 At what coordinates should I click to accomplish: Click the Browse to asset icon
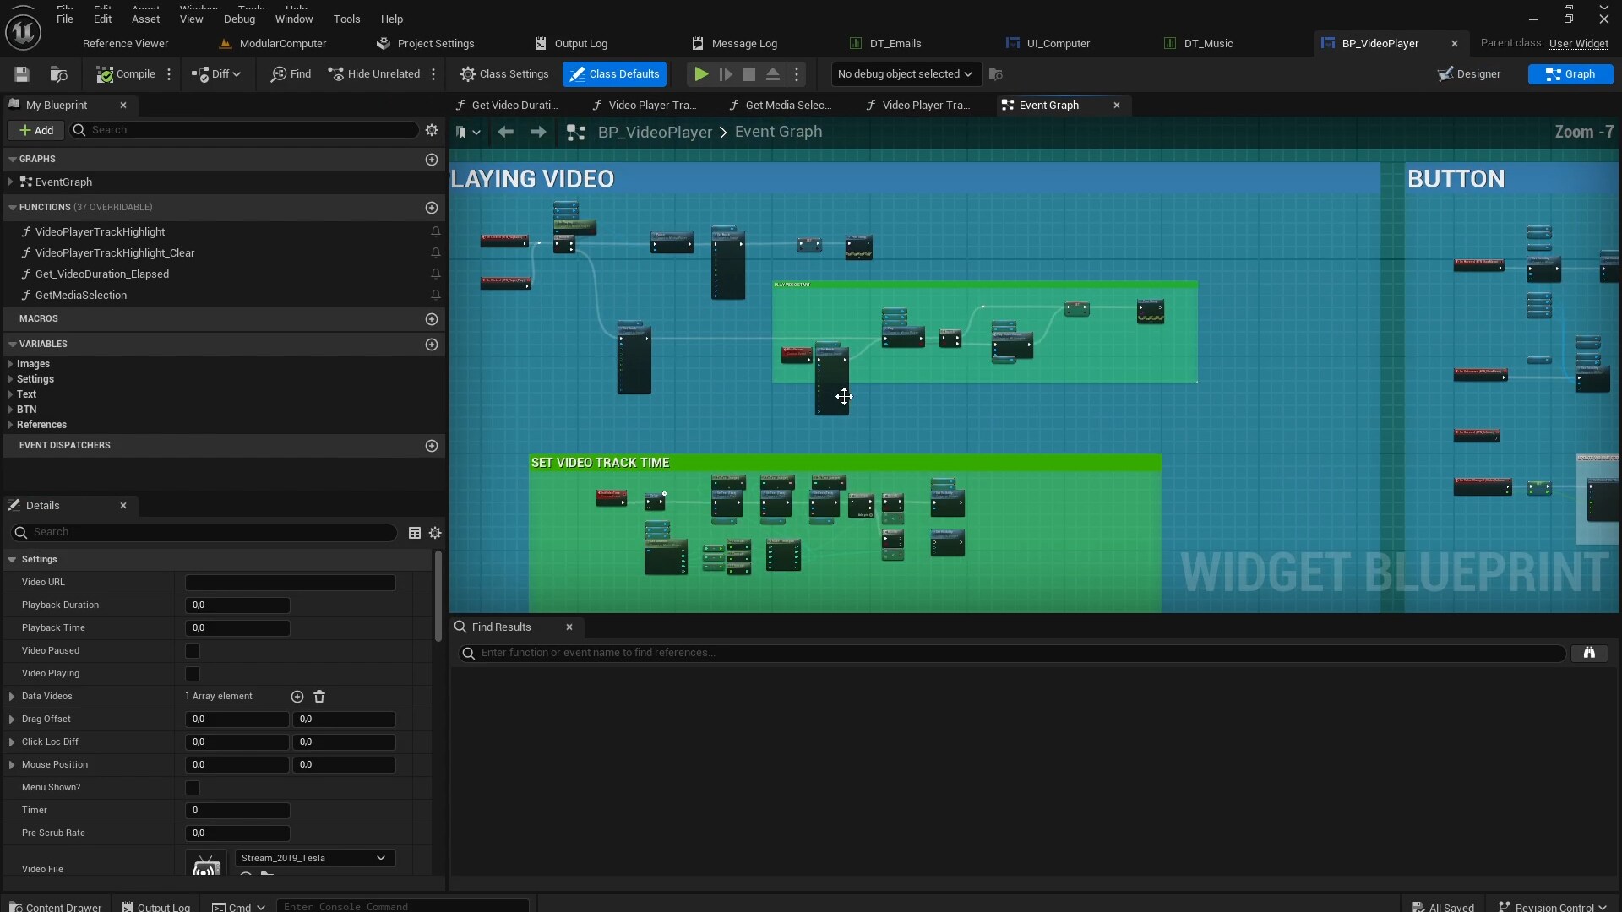tap(58, 74)
